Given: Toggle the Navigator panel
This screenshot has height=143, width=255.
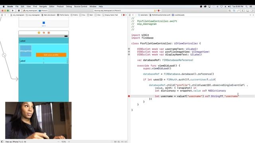Looking at the screenshot, I should 243,11.
